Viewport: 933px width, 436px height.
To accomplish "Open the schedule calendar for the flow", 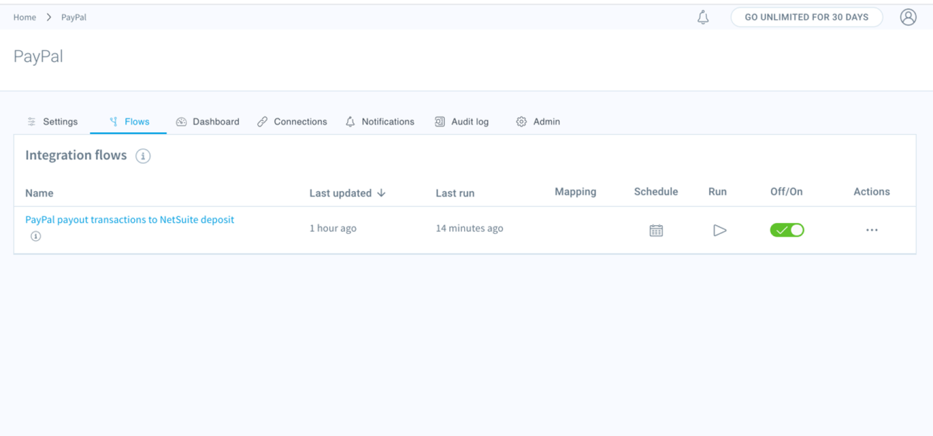I will tap(656, 230).
